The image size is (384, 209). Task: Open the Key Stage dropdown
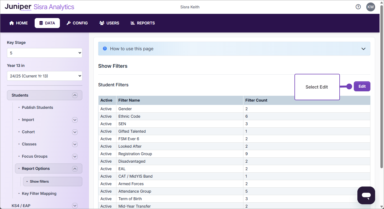pos(44,53)
